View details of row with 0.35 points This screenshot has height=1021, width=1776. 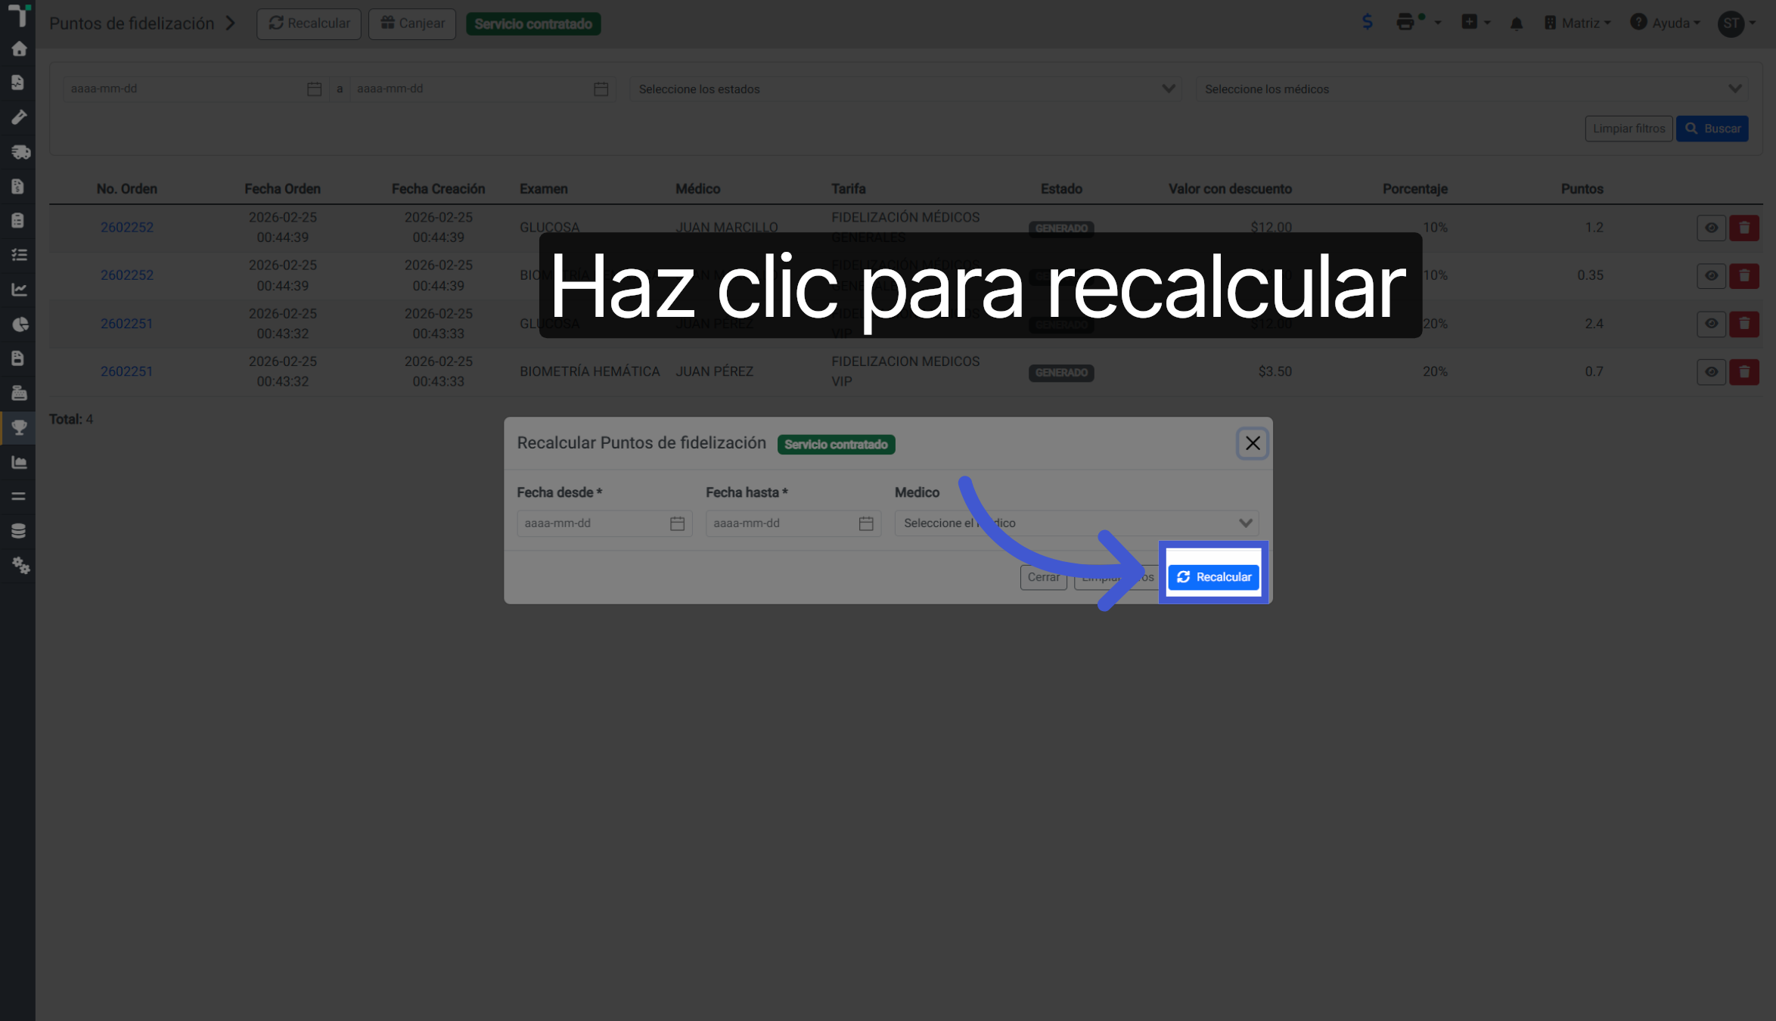pos(1711,276)
